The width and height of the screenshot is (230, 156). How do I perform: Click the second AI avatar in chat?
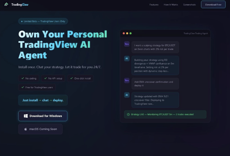tap(127, 95)
